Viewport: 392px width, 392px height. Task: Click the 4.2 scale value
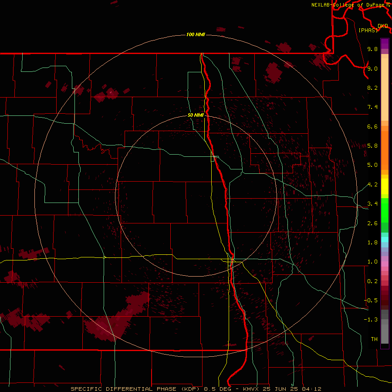point(372,185)
